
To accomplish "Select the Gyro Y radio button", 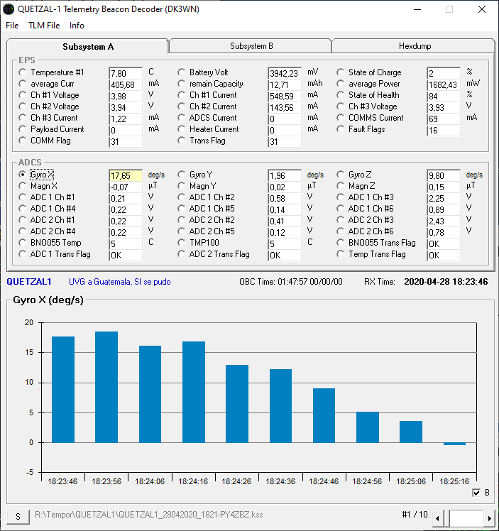I will [182, 175].
